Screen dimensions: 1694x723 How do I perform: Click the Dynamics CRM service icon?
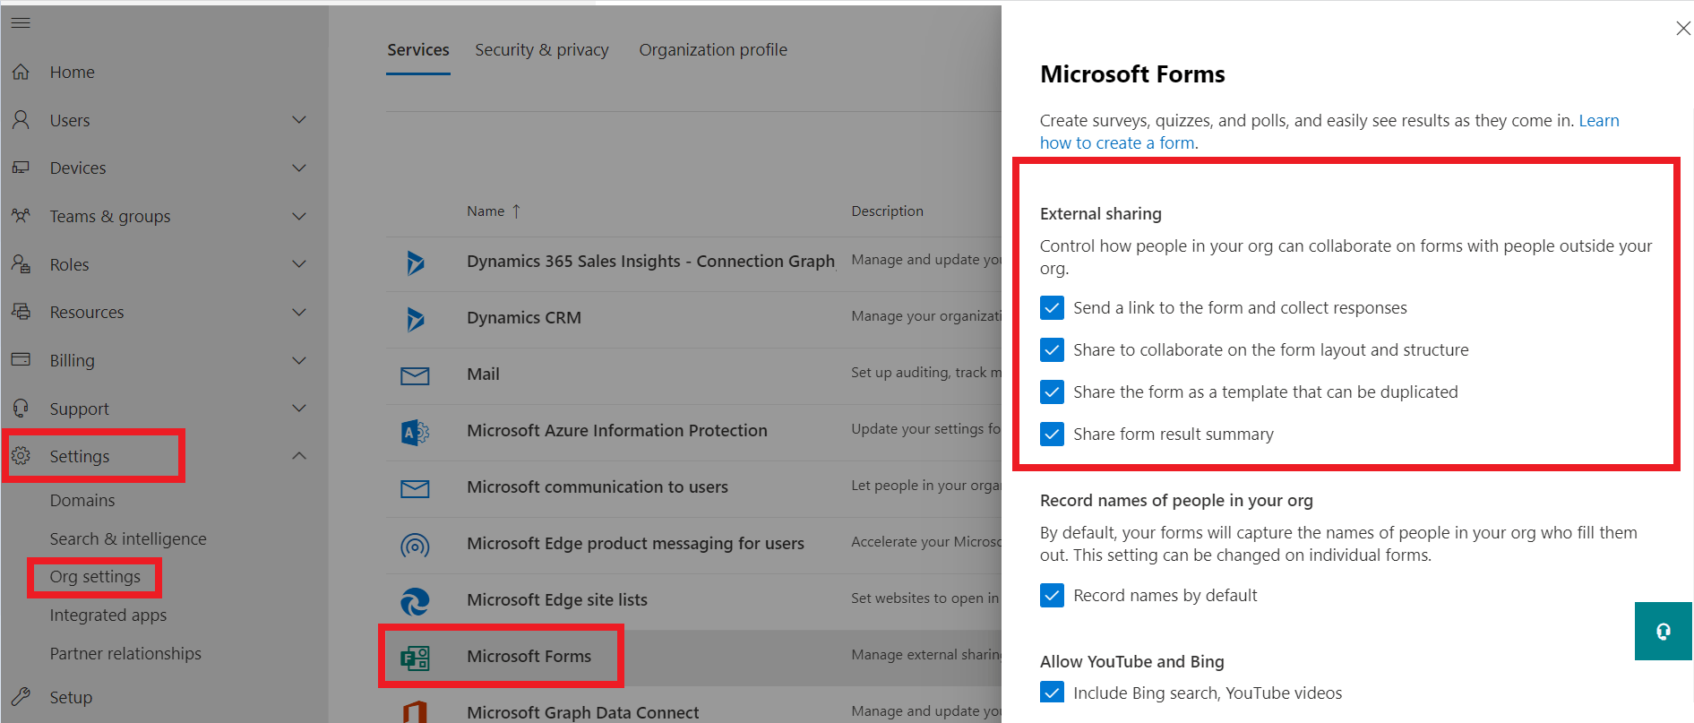(x=415, y=318)
